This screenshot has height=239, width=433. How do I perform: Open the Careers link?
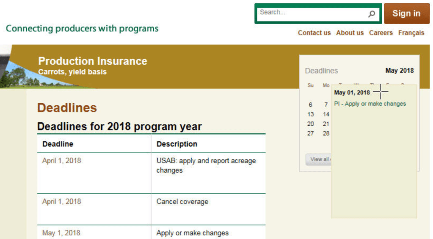click(381, 33)
